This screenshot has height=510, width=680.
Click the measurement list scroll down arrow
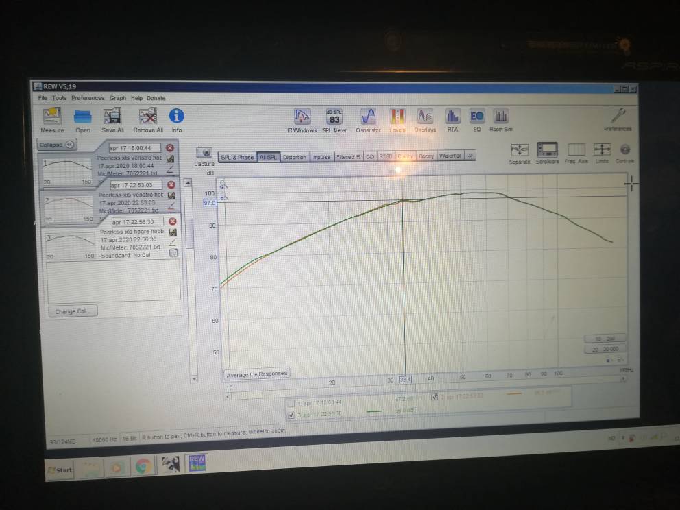click(194, 378)
